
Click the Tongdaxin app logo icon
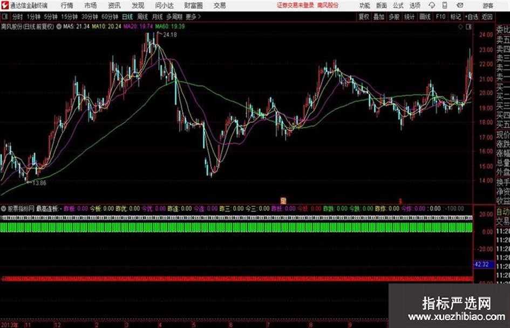click(5, 5)
